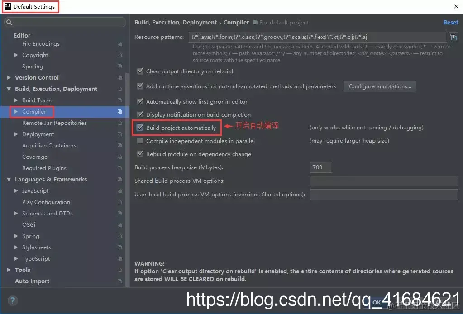Image resolution: width=463 pixels, height=314 pixels.
Task: Open the Spelling settings page
Action: 33,67
